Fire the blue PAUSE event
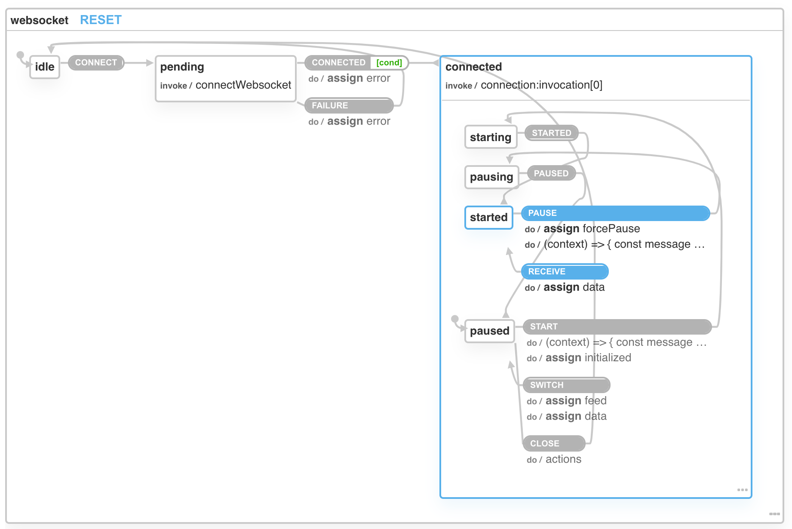Screen dimensions: 792x529 click(x=615, y=213)
